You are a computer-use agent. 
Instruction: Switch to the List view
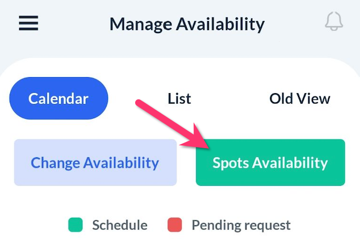click(179, 98)
